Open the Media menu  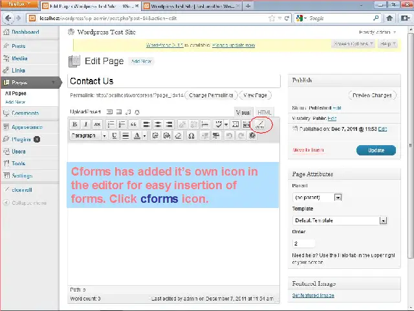coord(19,58)
